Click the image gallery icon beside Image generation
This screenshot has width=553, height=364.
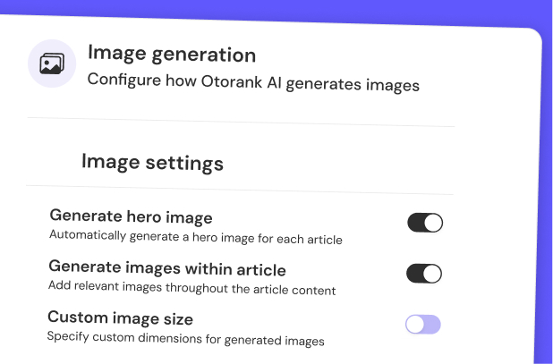coord(52,63)
